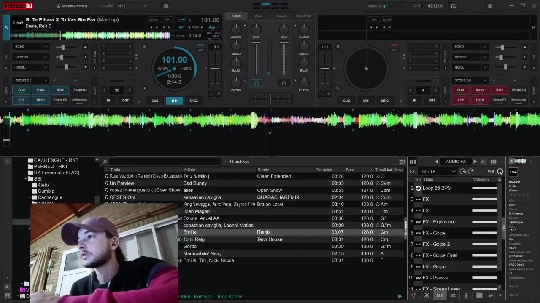Click the SINC. button on deck B
This screenshot has width=540, height=303.
pyautogui.click(x=385, y=101)
